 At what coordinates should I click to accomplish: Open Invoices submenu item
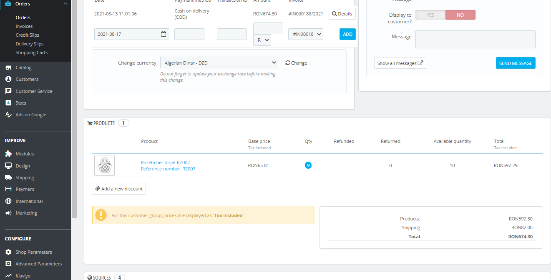(x=24, y=26)
